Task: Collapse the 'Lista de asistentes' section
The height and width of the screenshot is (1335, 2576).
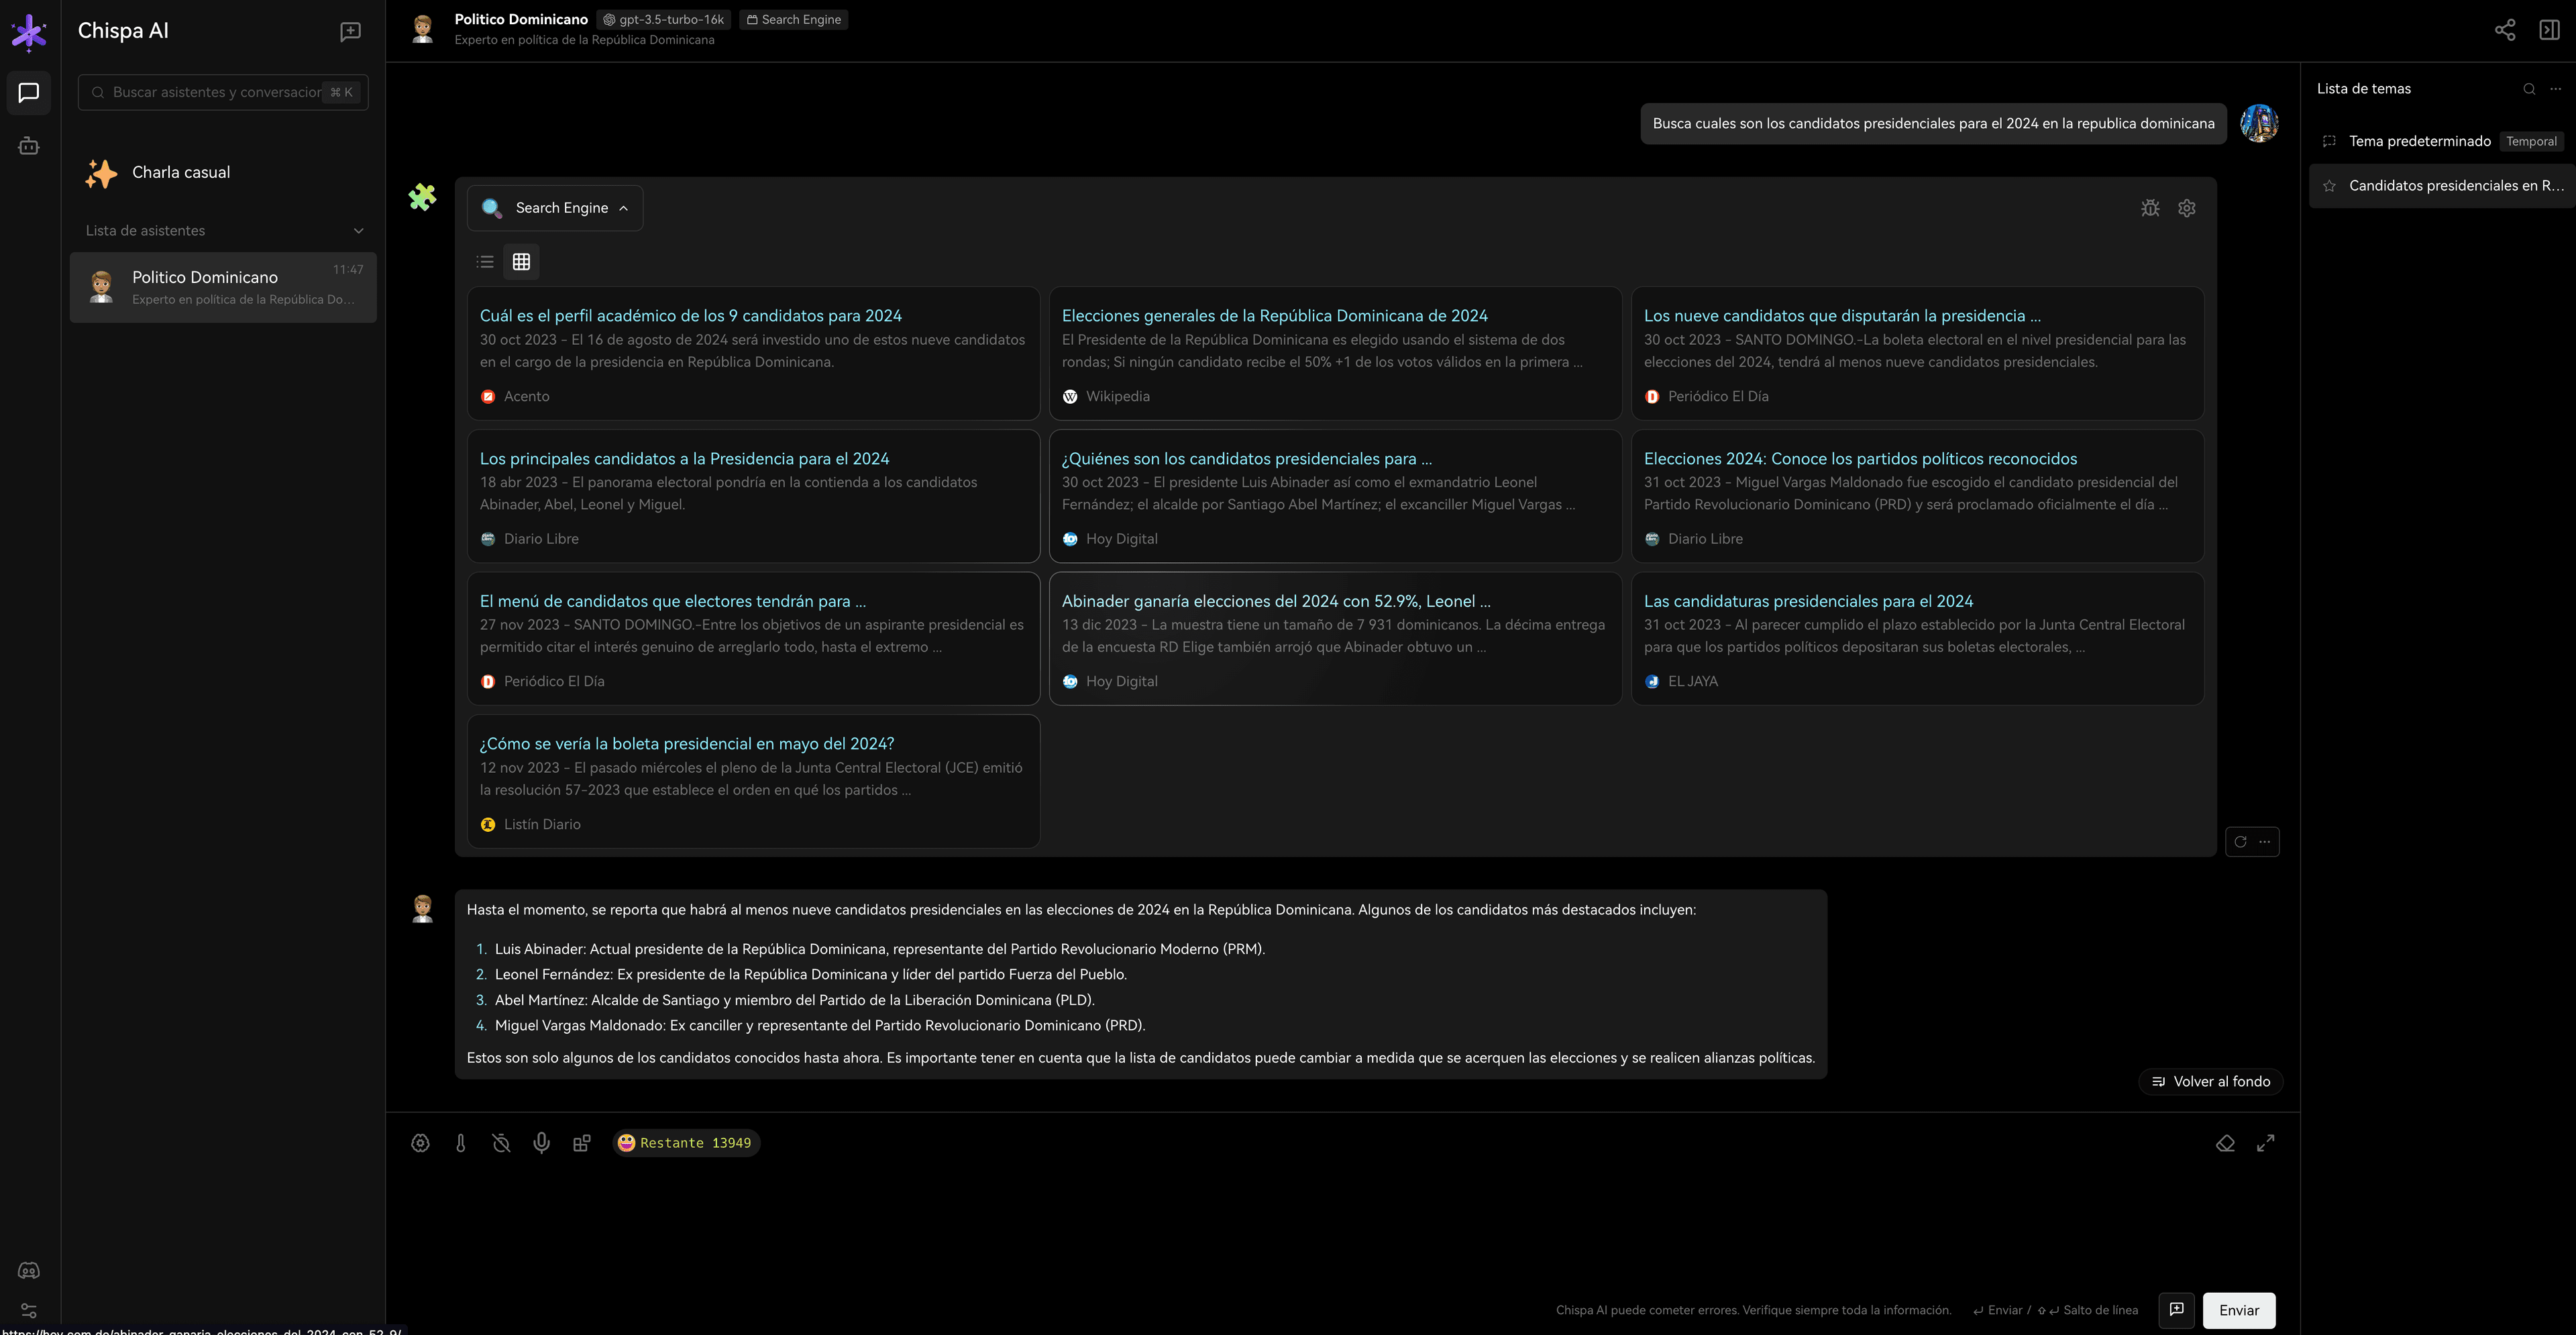Action: pos(358,230)
